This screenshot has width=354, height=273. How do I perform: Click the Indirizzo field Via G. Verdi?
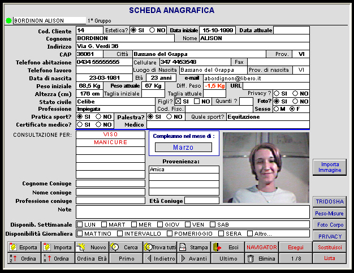(x=193, y=46)
